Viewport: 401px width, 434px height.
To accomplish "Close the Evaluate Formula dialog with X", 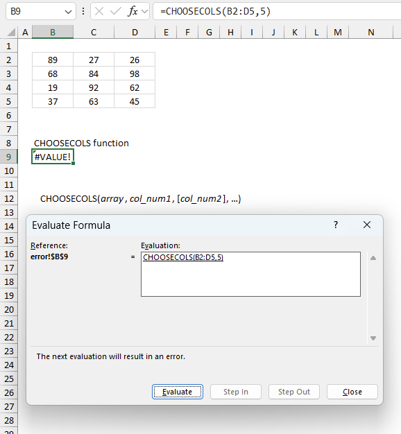I will 367,225.
